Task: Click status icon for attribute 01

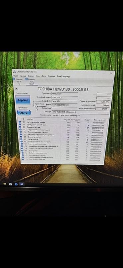Action: pyautogui.click(x=20, y=122)
